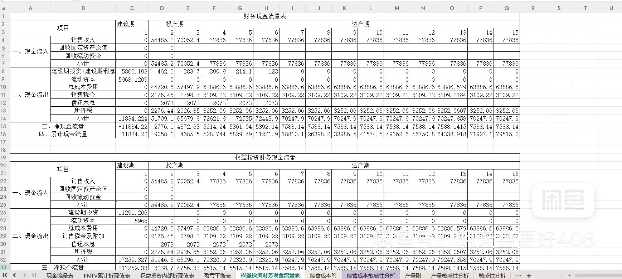Screen dimensions: 622x279
Task: Select 销售税金及附加 label cell
Action: 83,236
